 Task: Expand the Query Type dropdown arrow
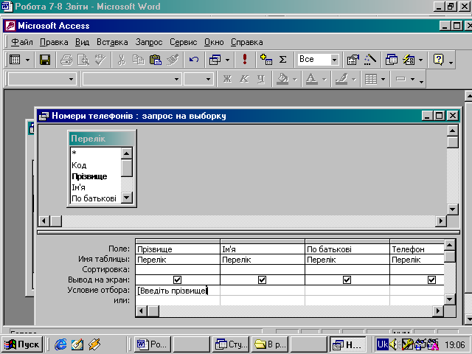tap(227, 60)
